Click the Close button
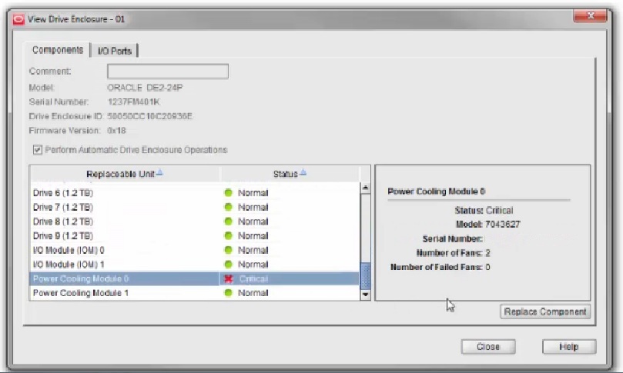The image size is (623, 373). click(x=487, y=347)
